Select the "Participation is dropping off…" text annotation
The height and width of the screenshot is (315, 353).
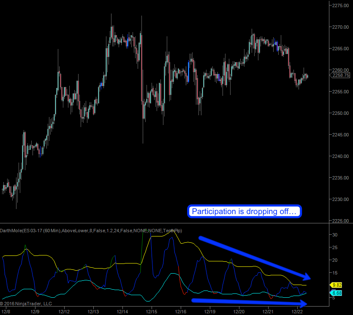click(x=244, y=212)
